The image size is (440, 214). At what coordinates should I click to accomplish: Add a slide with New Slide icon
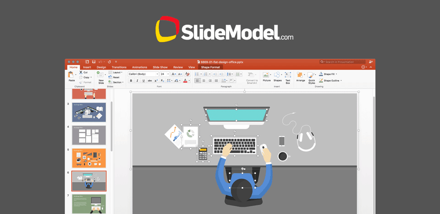click(x=100, y=75)
